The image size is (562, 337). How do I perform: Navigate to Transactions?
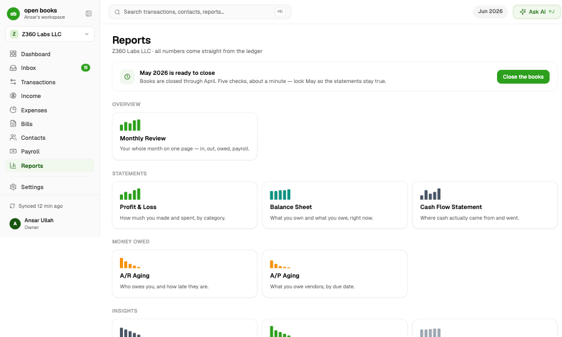[50, 82]
